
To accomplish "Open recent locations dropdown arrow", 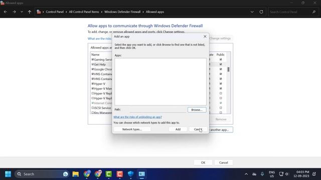I will [22, 12].
